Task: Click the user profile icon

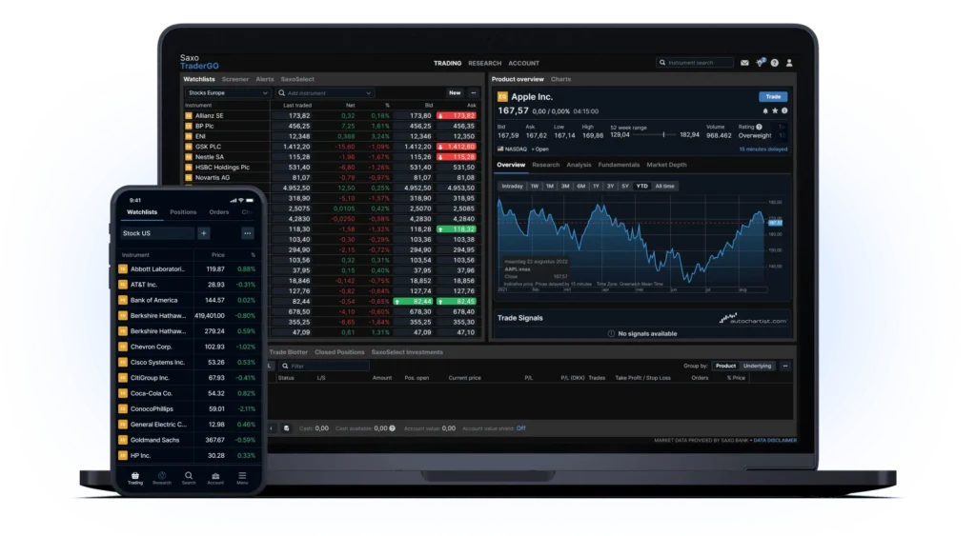Action: point(789,63)
